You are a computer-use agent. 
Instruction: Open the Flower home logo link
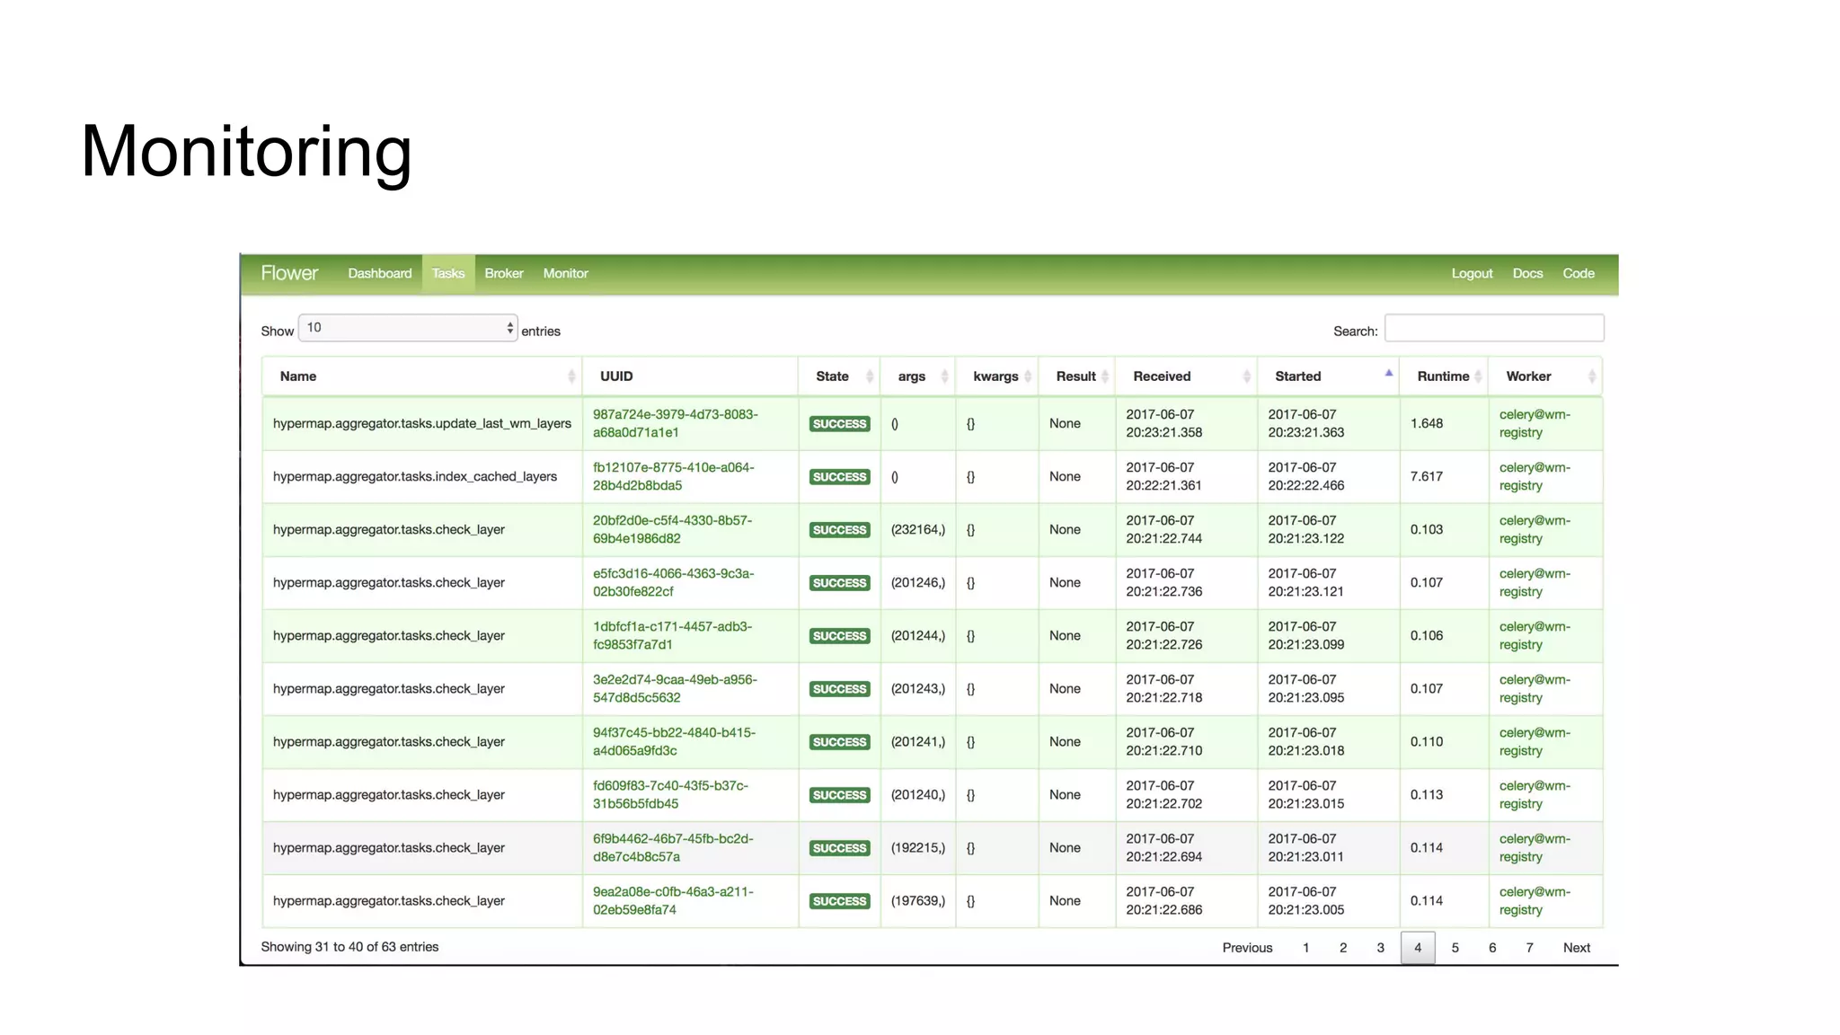point(289,273)
